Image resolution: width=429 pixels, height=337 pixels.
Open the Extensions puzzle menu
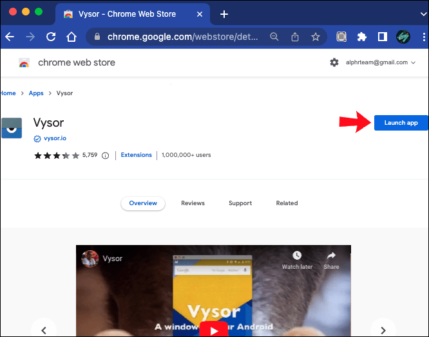click(362, 37)
